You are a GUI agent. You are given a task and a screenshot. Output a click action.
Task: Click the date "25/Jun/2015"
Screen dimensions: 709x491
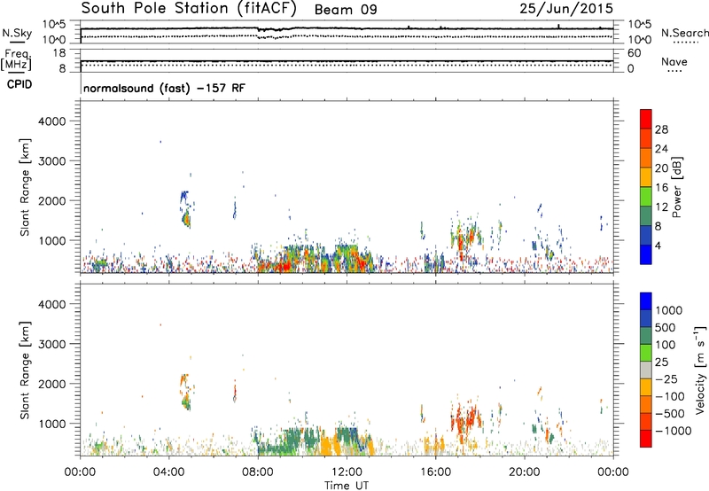(x=566, y=9)
